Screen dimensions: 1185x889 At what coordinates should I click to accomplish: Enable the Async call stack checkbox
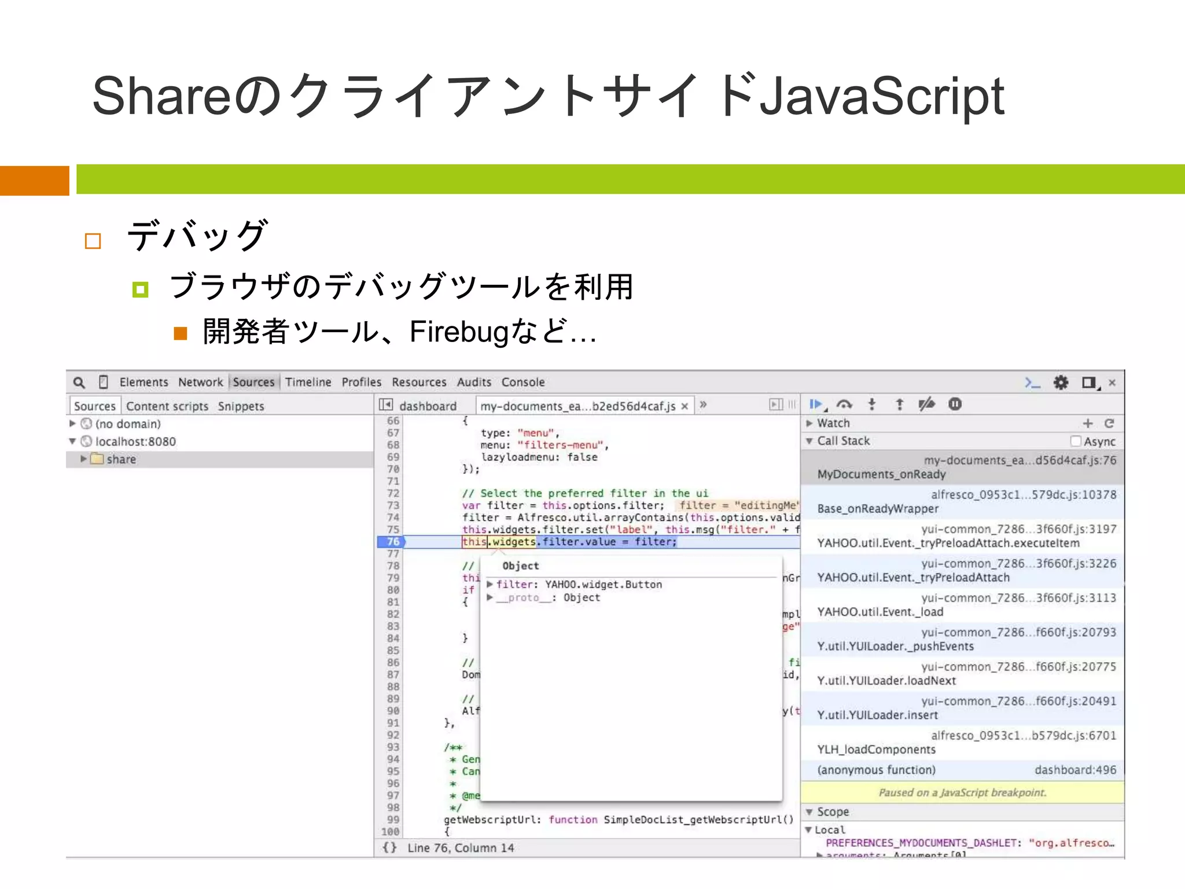[1076, 441]
